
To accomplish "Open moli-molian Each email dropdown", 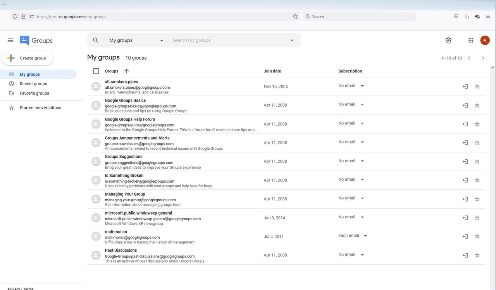I will [x=353, y=236].
